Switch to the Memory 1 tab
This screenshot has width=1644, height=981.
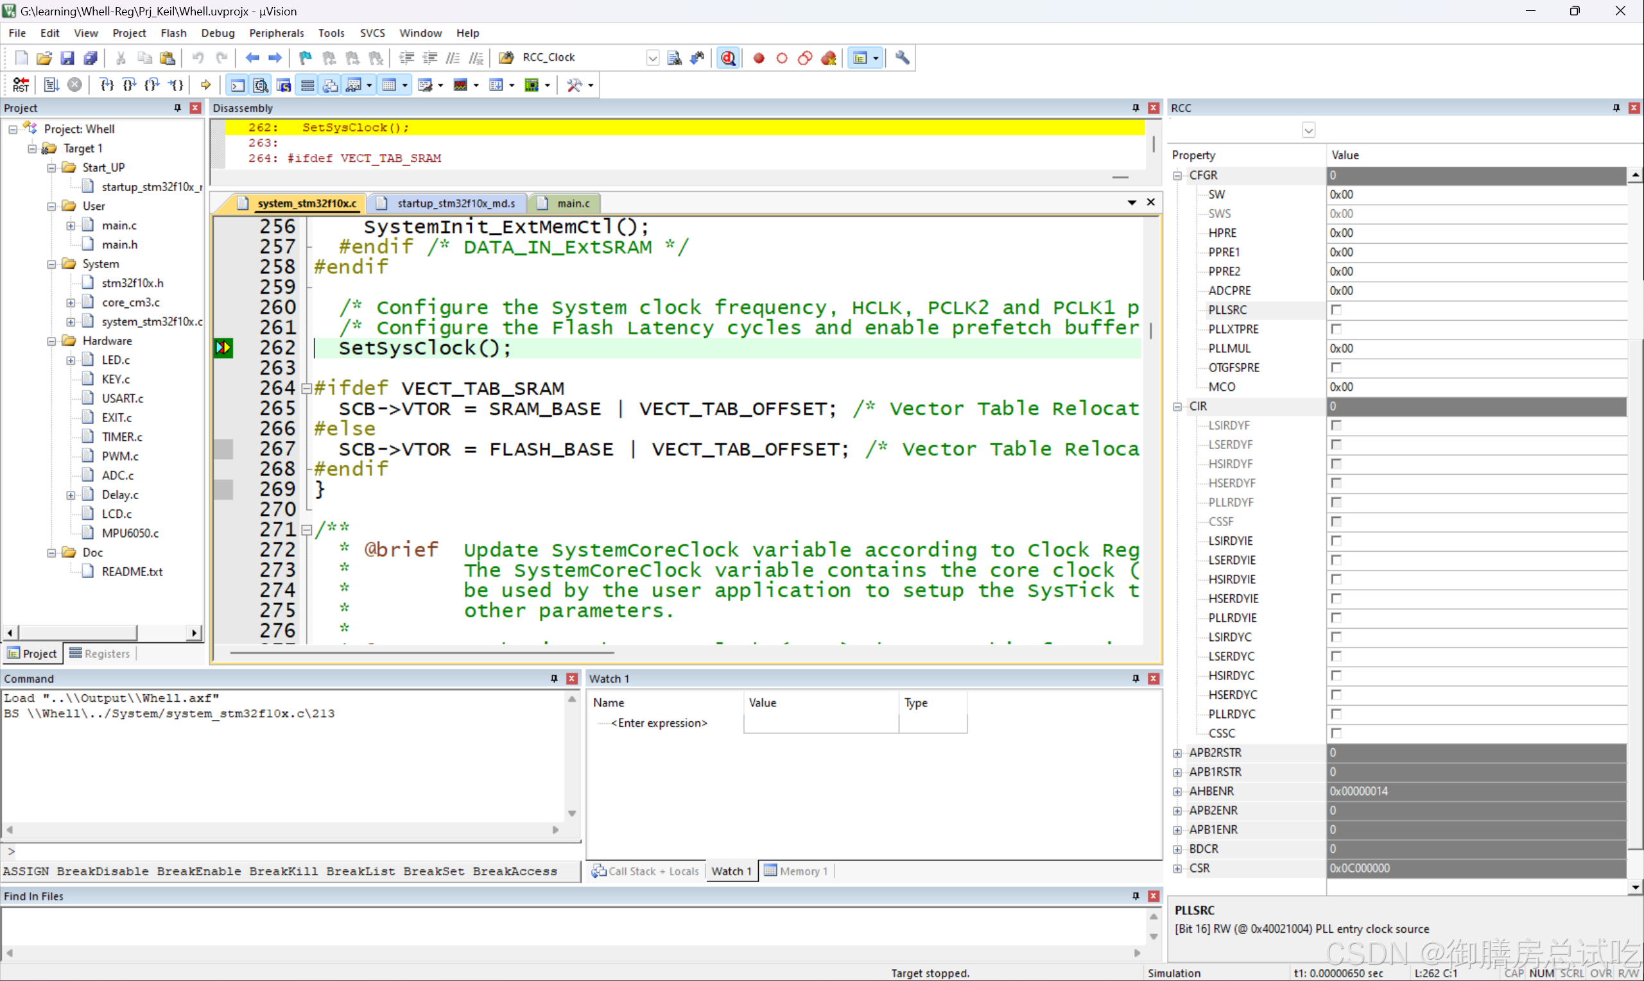796,871
